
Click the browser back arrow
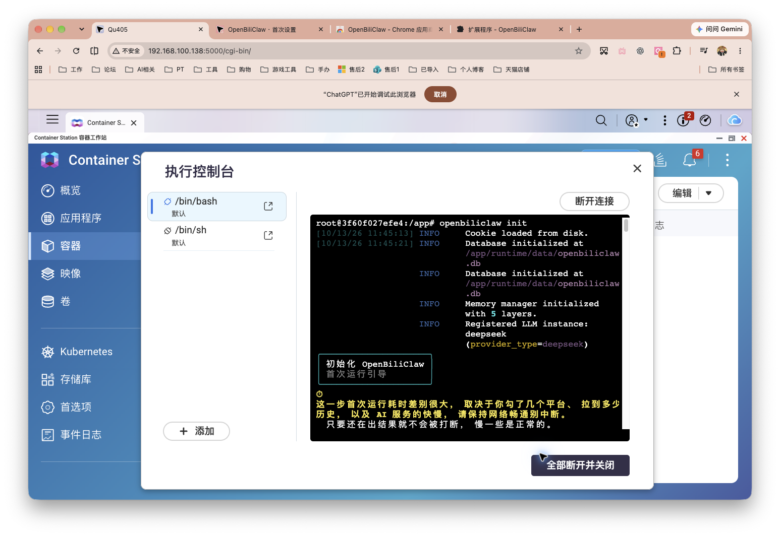(x=40, y=51)
